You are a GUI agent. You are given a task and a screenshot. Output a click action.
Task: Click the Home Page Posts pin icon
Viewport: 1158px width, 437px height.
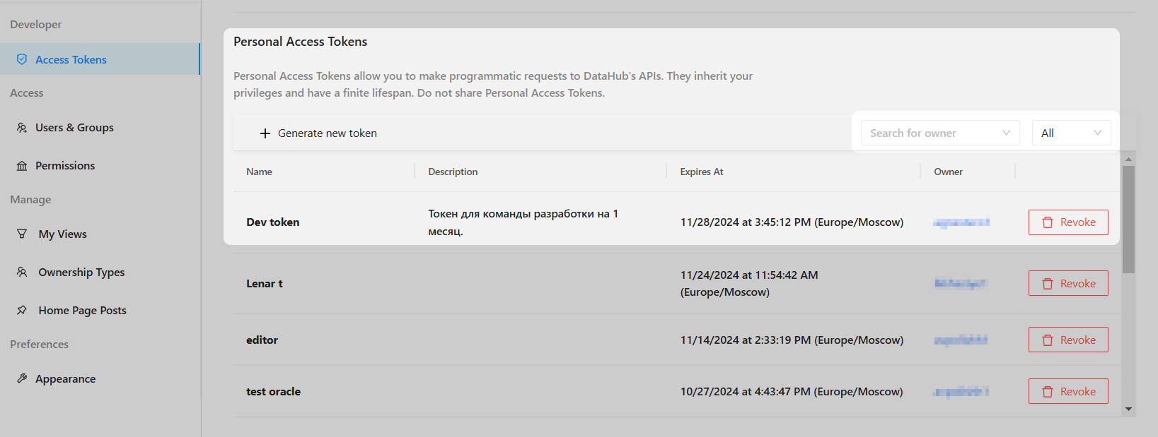click(22, 310)
